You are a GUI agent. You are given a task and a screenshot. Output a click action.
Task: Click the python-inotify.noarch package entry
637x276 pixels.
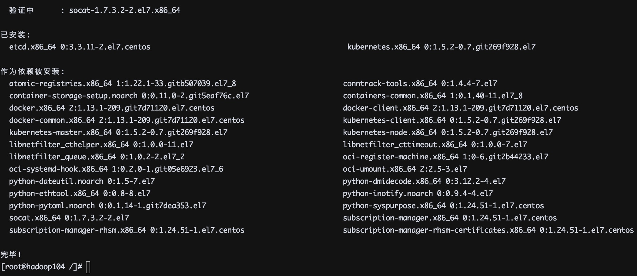418,194
